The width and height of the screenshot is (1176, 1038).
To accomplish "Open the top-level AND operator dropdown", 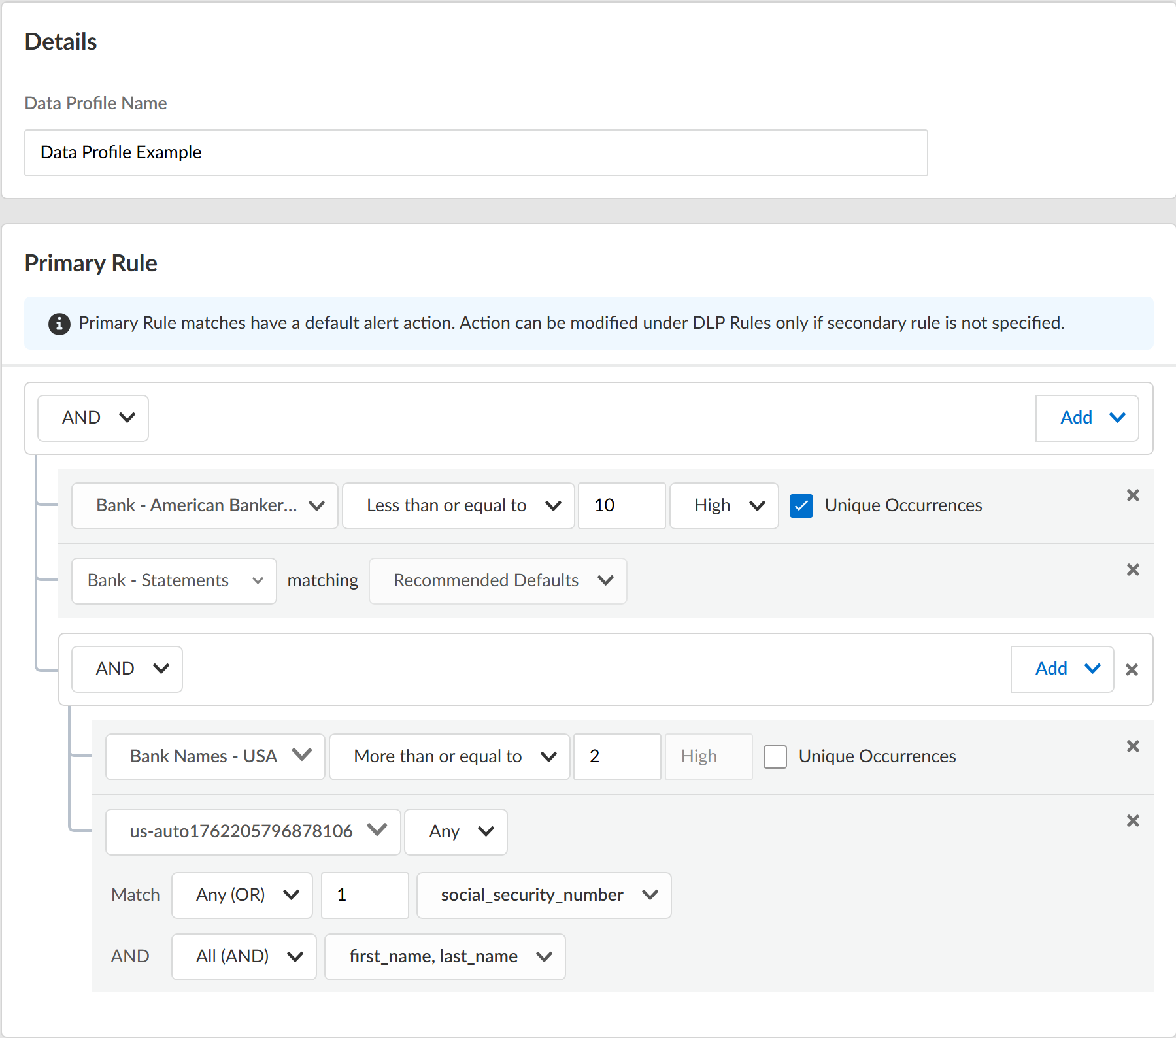I will coord(93,418).
